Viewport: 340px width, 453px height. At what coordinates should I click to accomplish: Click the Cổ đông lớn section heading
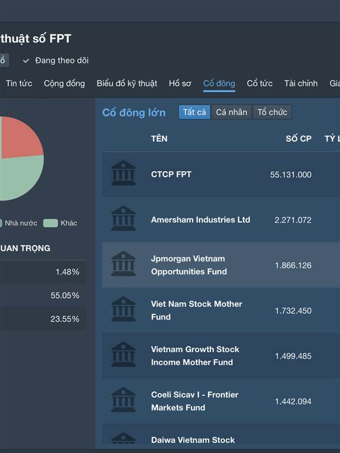click(134, 112)
